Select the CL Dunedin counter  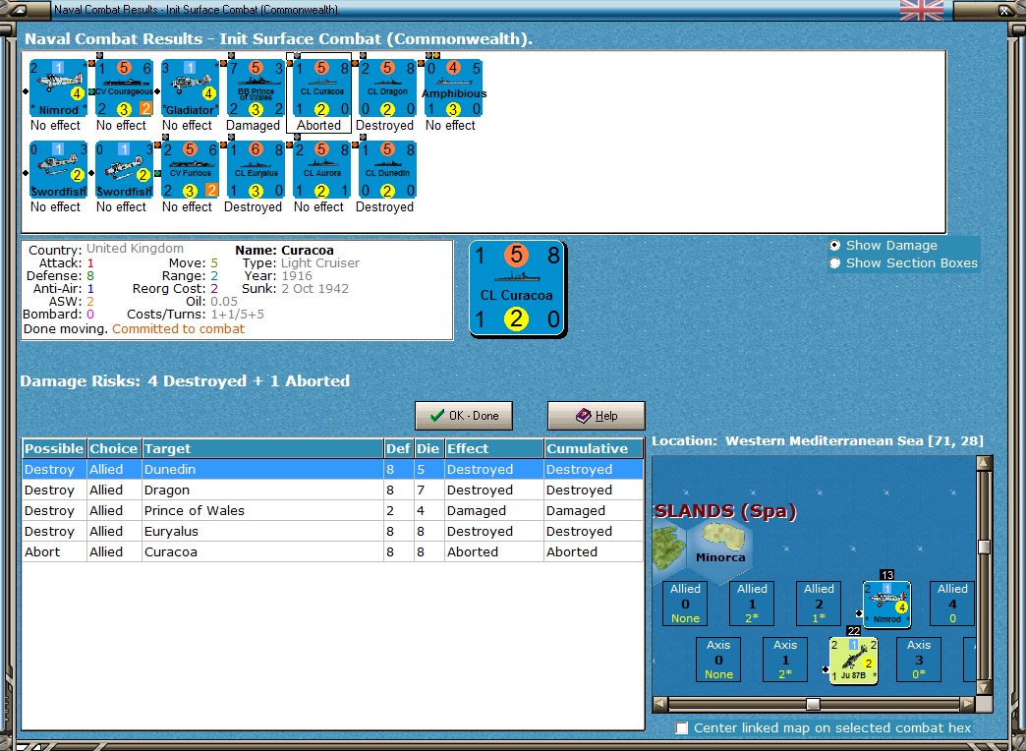tap(387, 170)
